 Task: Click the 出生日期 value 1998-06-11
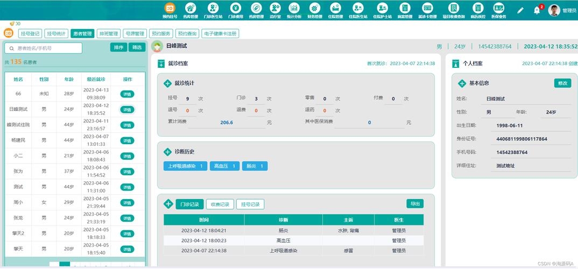tap(510, 125)
